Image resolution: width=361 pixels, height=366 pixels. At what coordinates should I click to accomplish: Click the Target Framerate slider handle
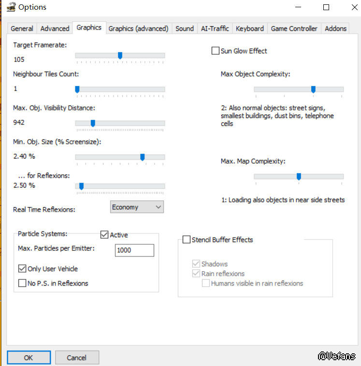120,56
